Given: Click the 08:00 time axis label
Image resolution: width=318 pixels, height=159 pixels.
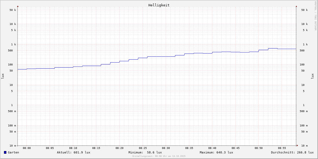Looking at the screenshot, I should (x=27, y=148).
